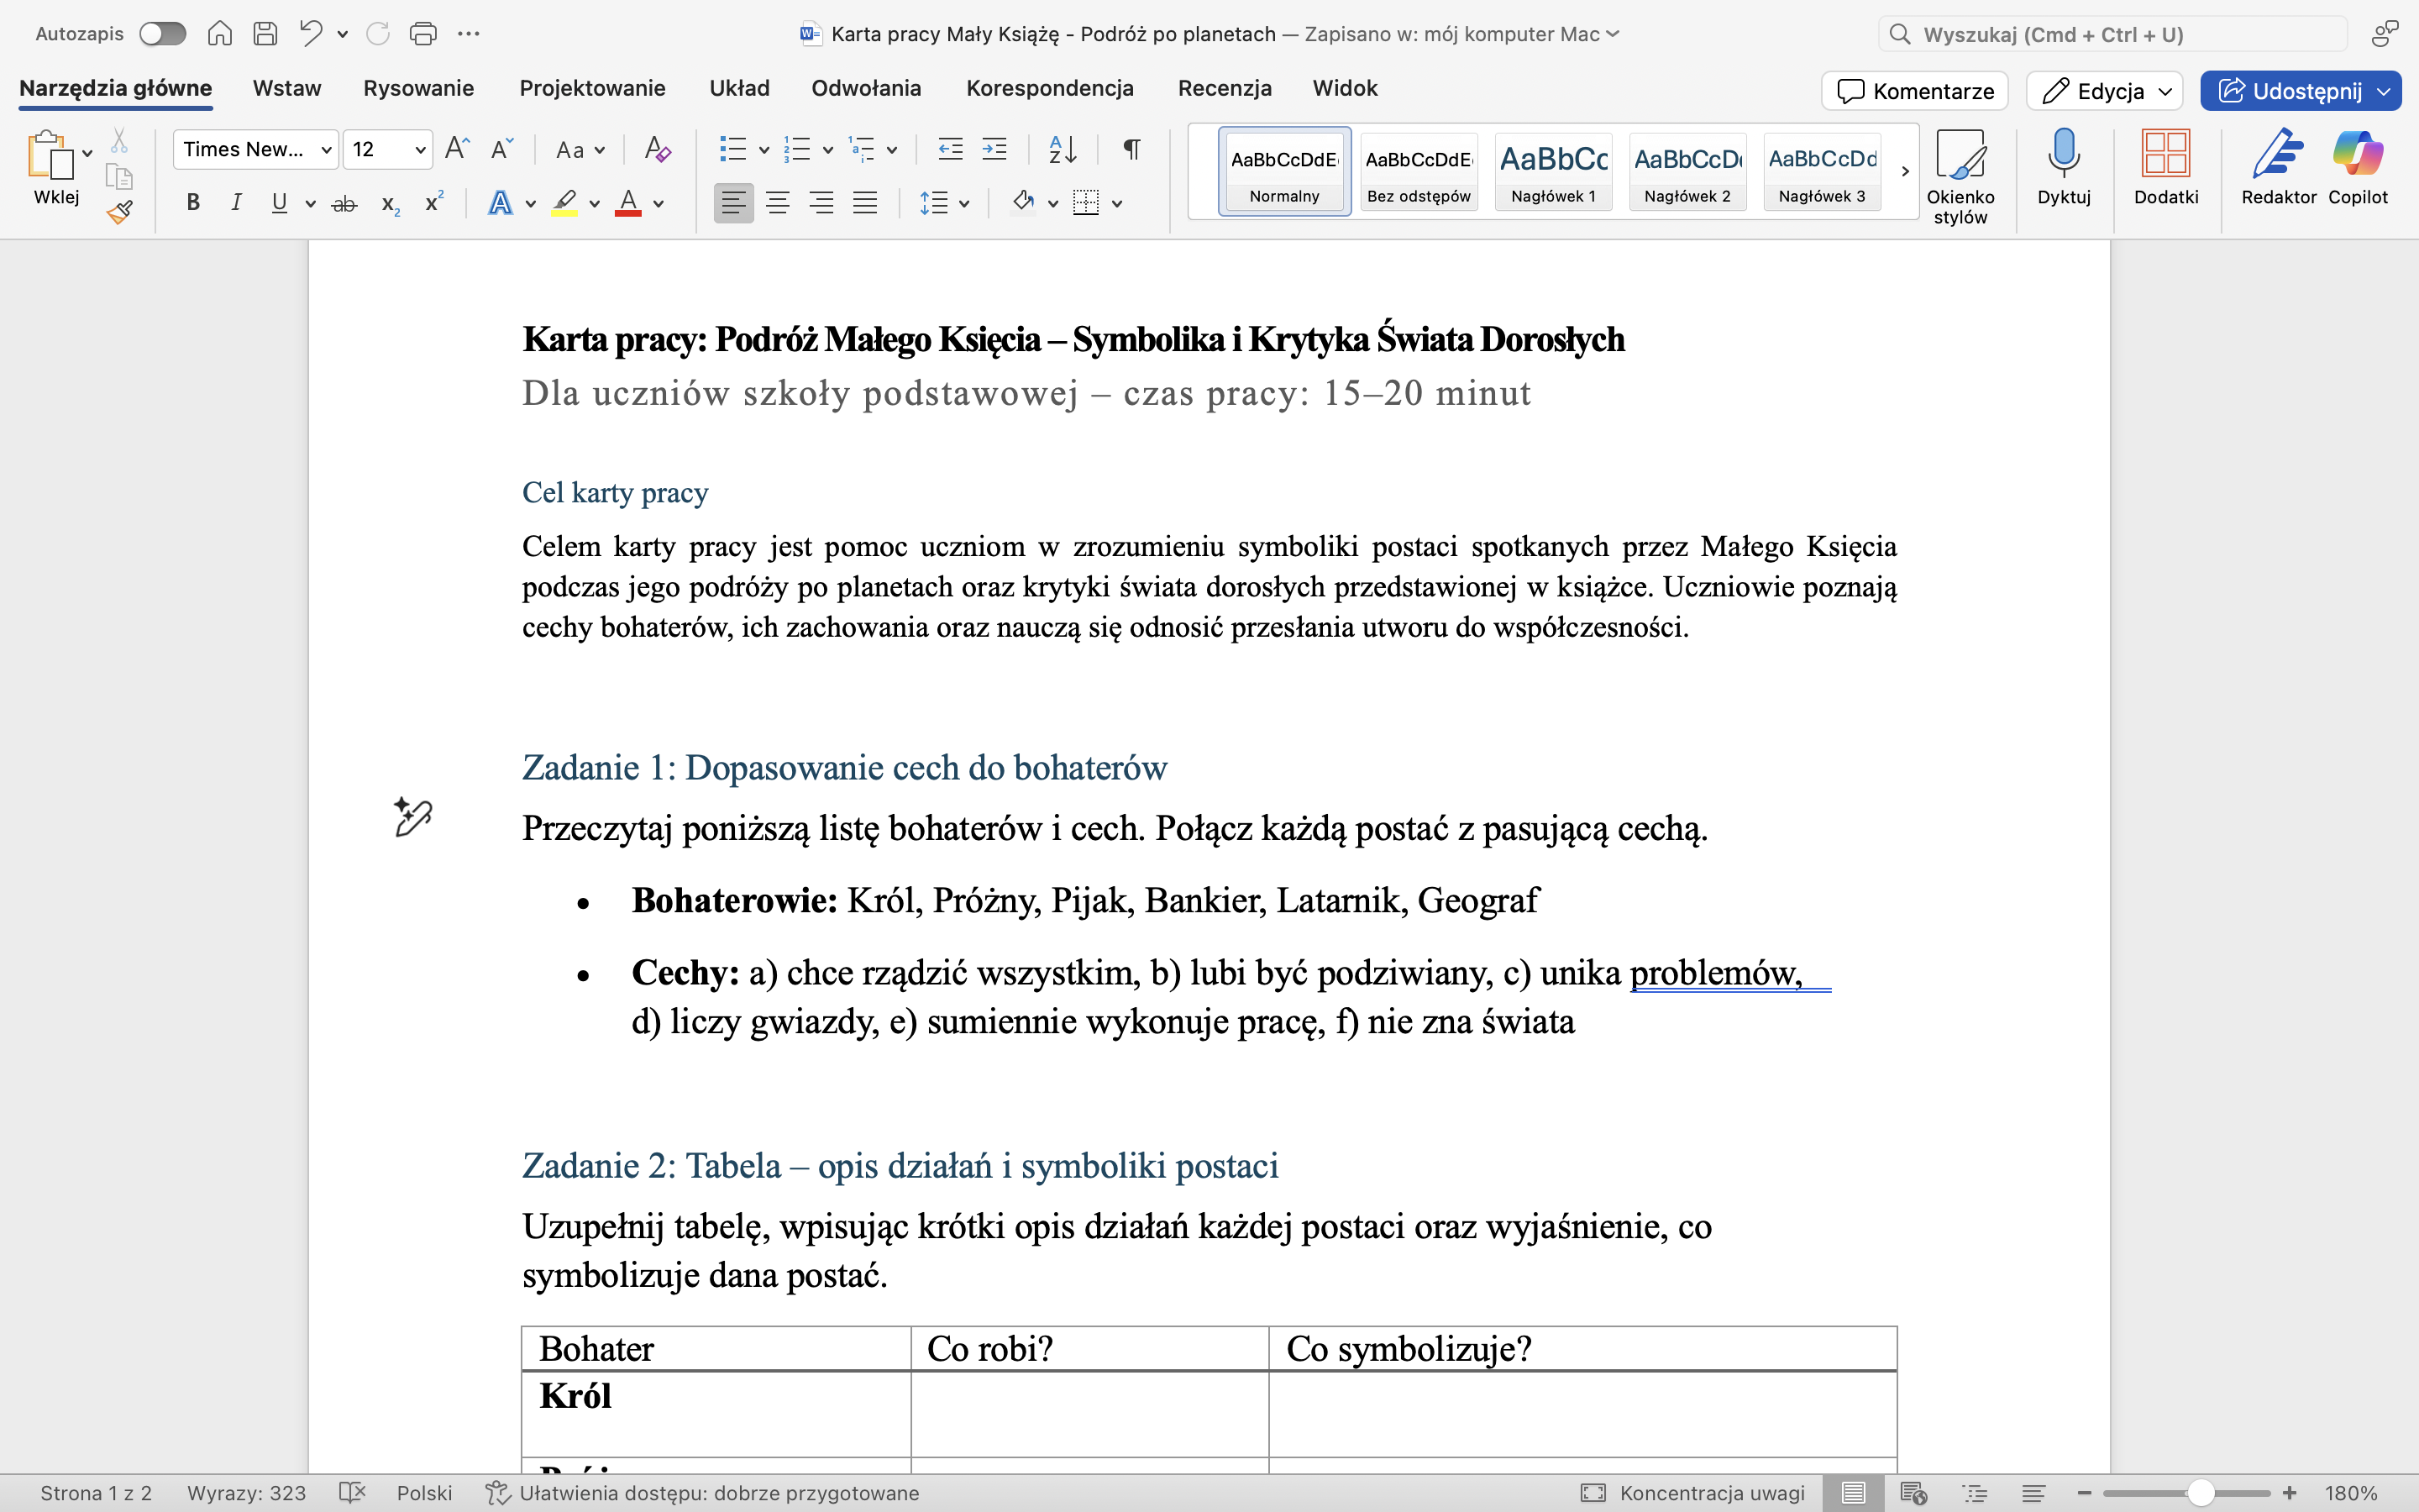Open the Recenzja tab

tap(1225, 88)
